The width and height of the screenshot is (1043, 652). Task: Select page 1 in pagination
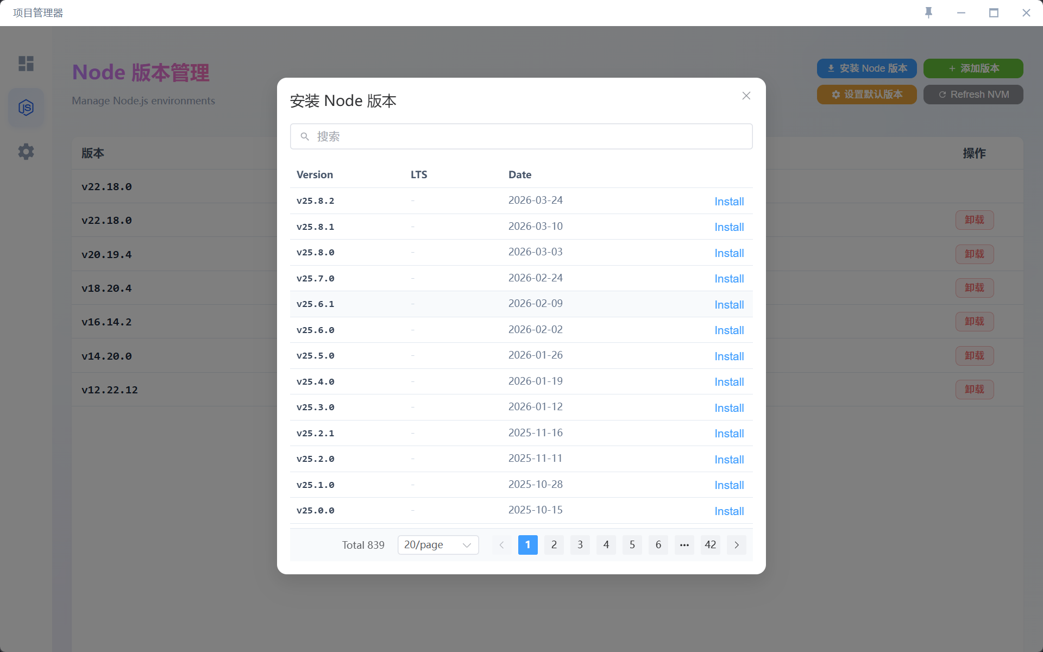click(528, 545)
